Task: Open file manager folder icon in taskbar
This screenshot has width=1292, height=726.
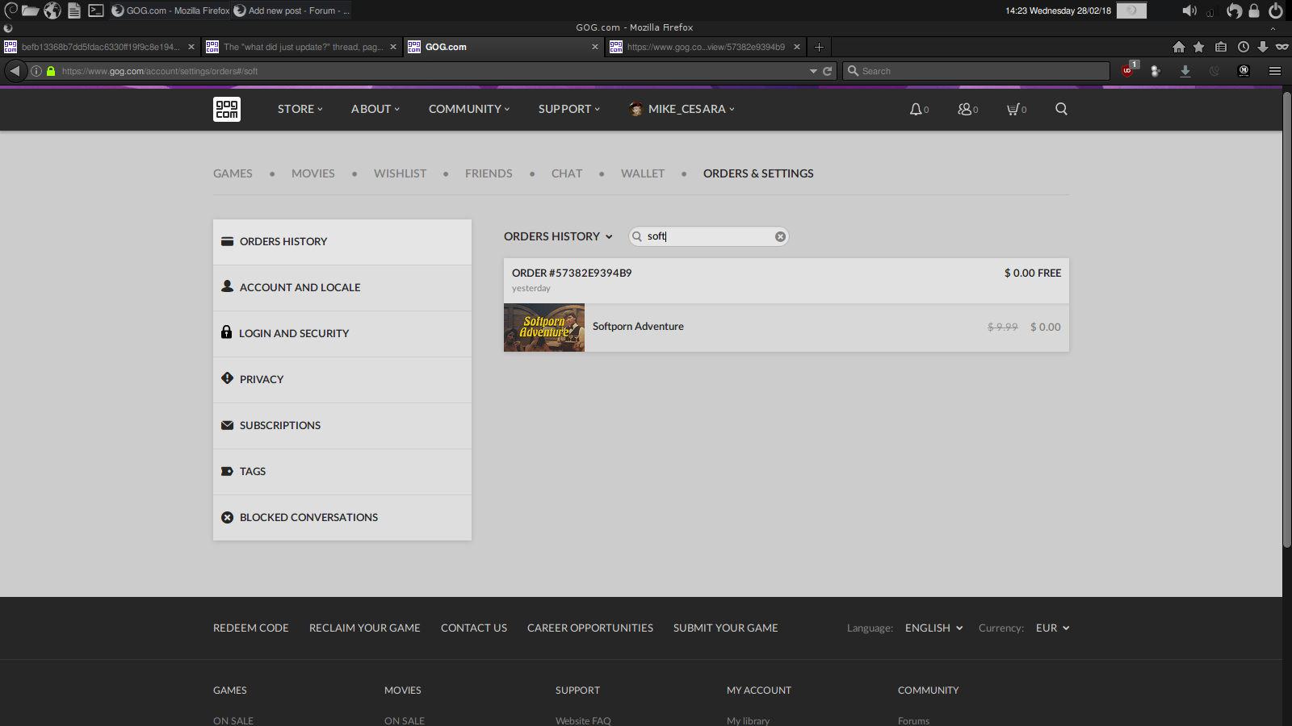Action: pyautogui.click(x=31, y=10)
